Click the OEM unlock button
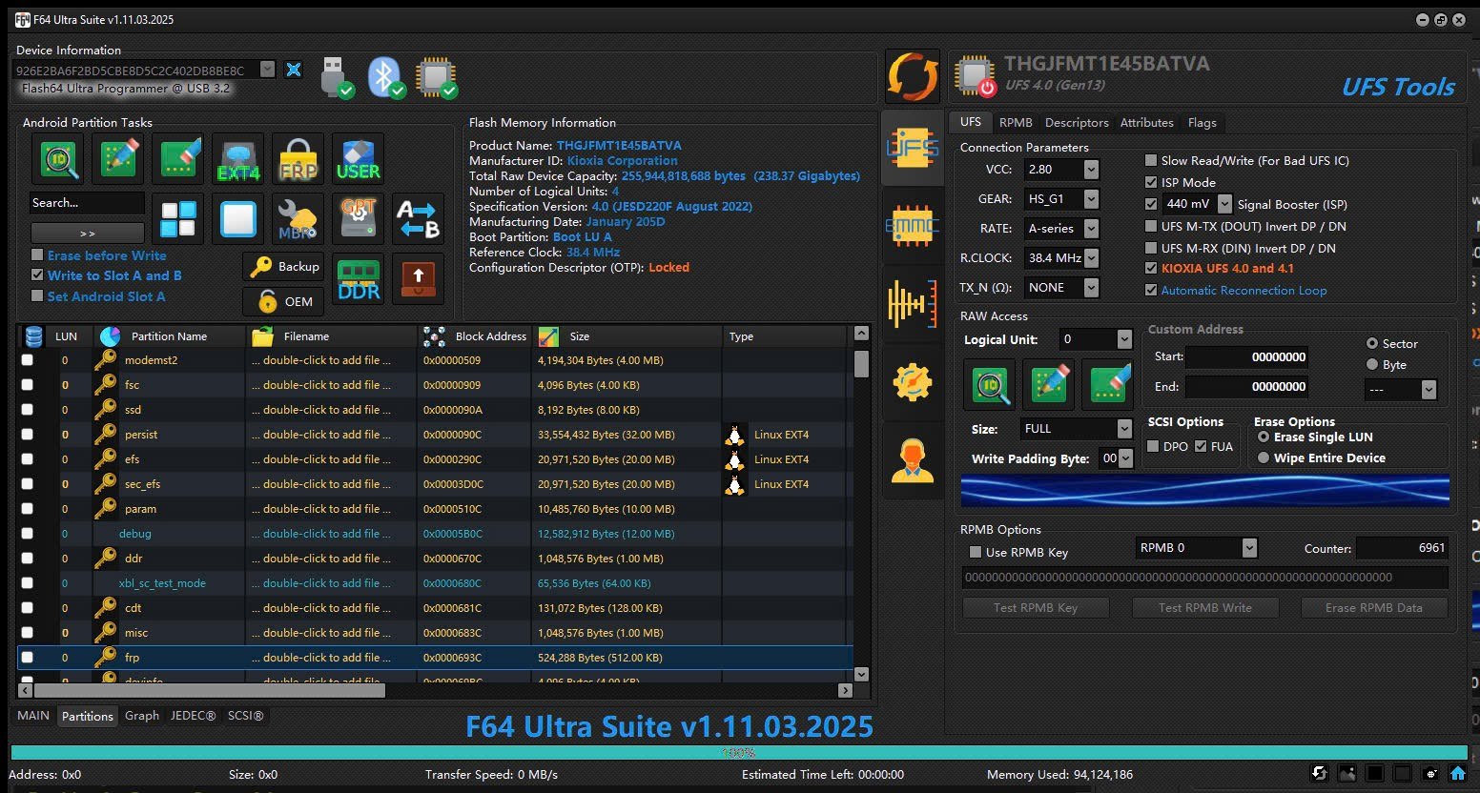This screenshot has width=1480, height=793. [x=283, y=301]
